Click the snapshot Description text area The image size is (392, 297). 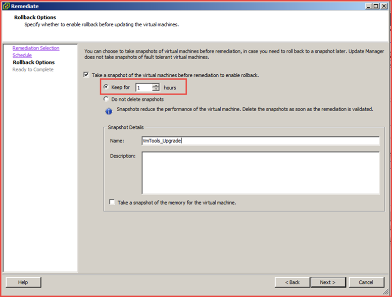pyautogui.click(x=261, y=173)
